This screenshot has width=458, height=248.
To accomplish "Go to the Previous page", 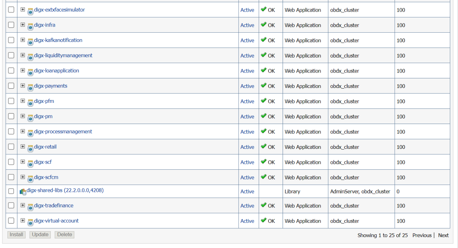I will [422, 235].
